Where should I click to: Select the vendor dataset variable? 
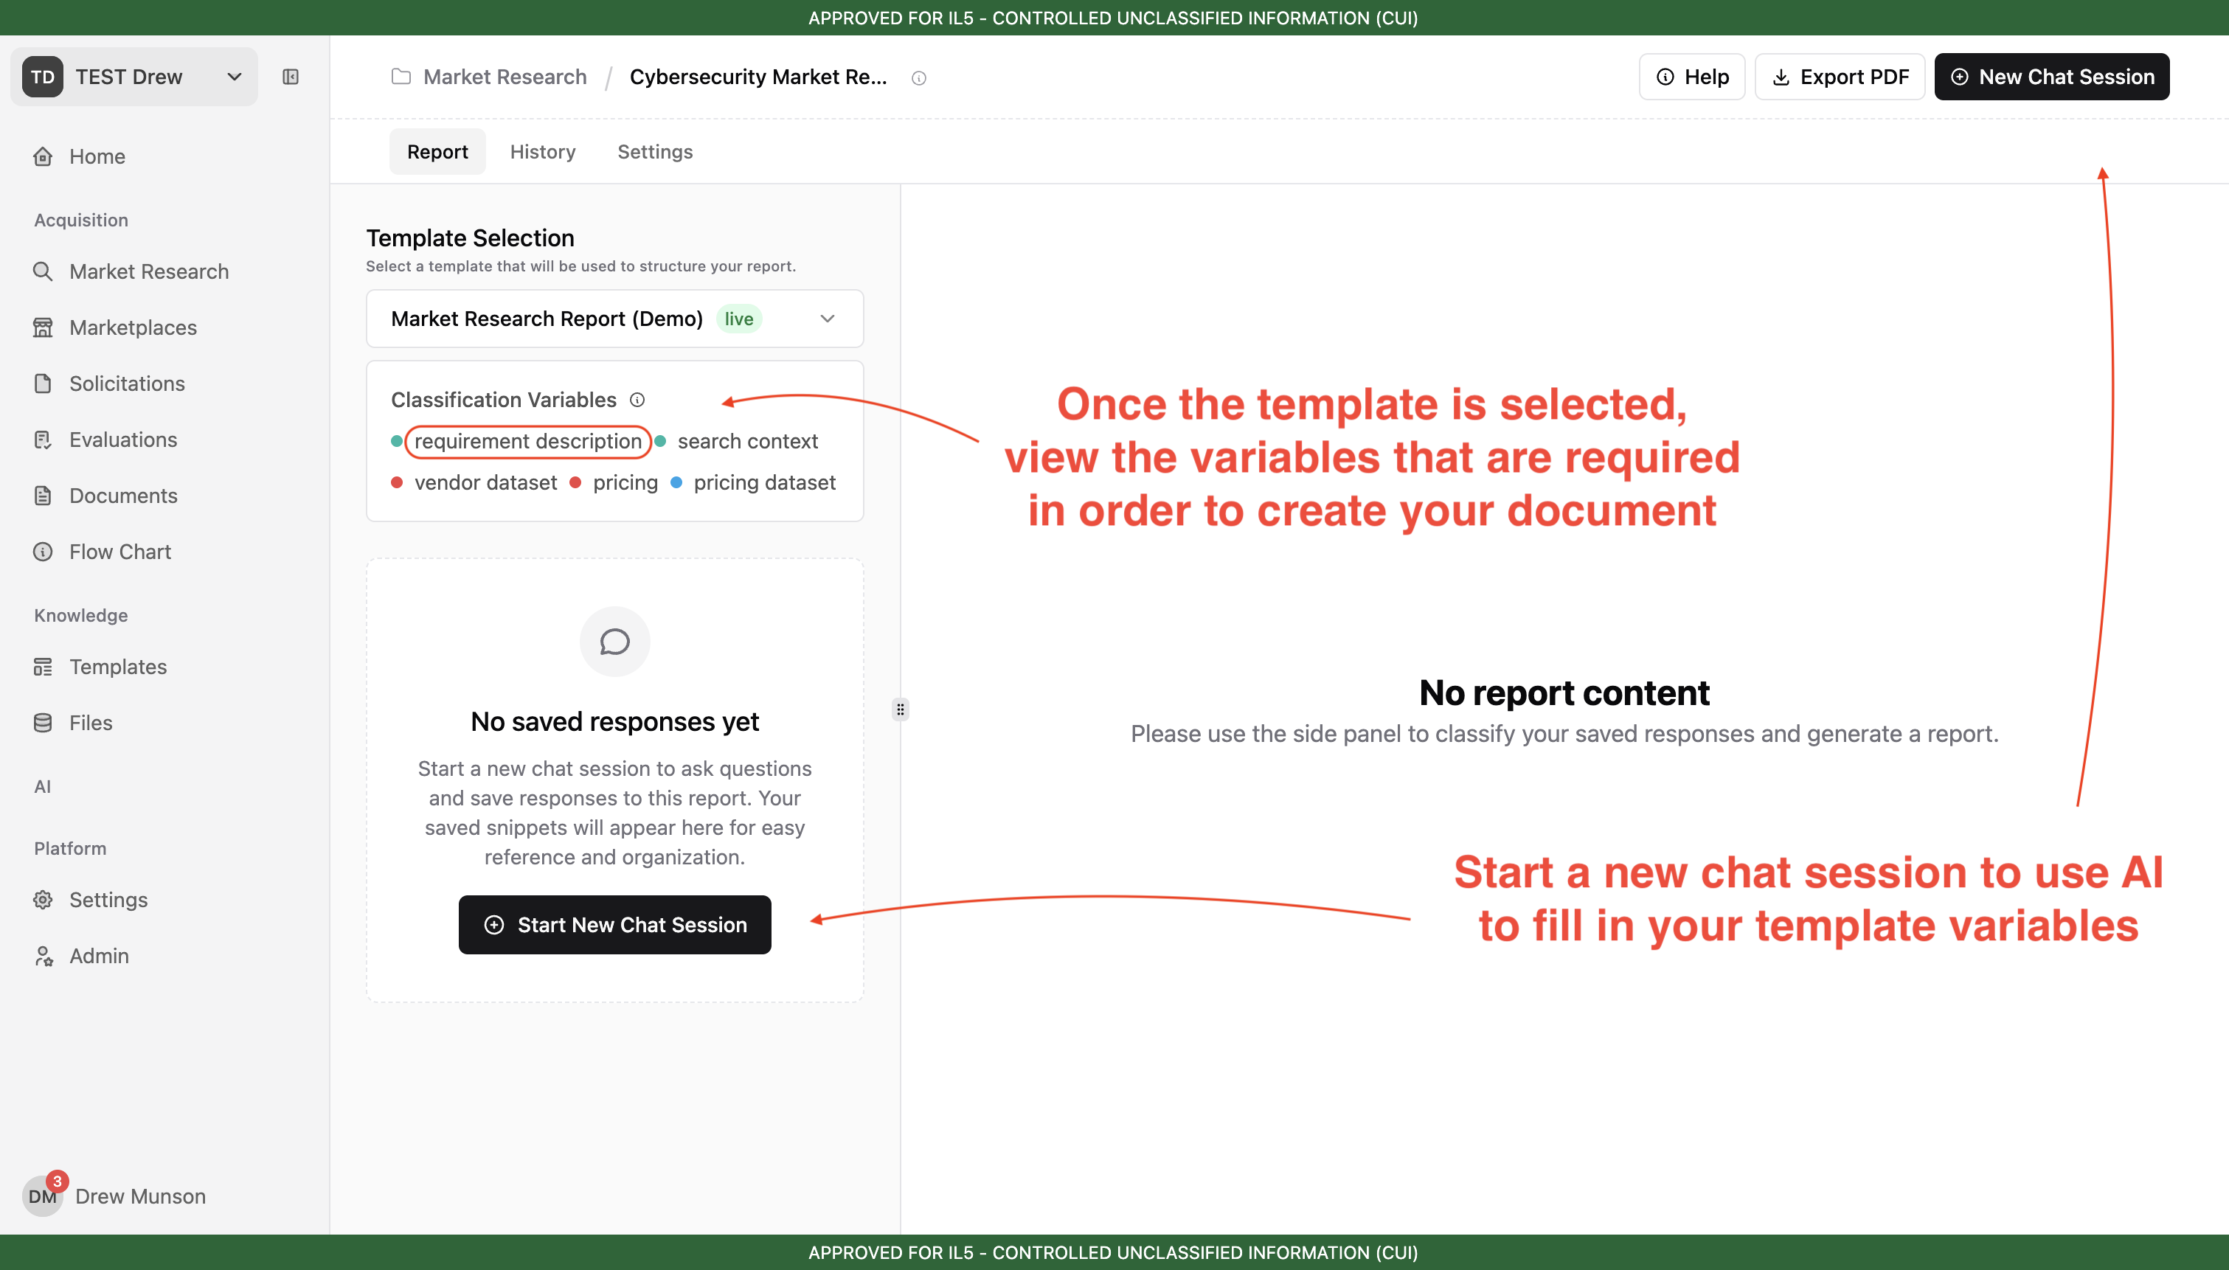point(485,482)
